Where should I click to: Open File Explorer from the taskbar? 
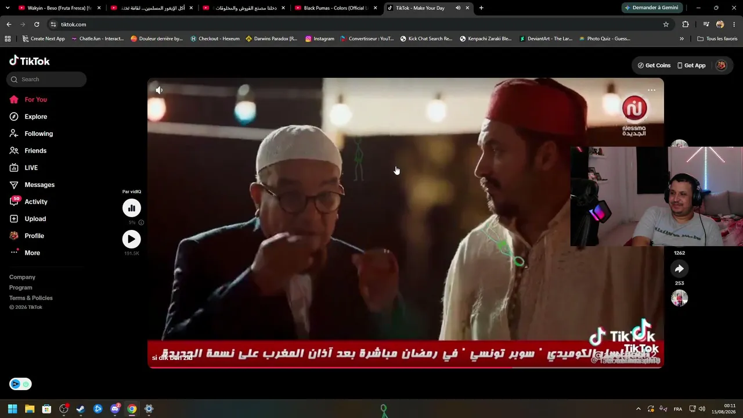coord(30,409)
